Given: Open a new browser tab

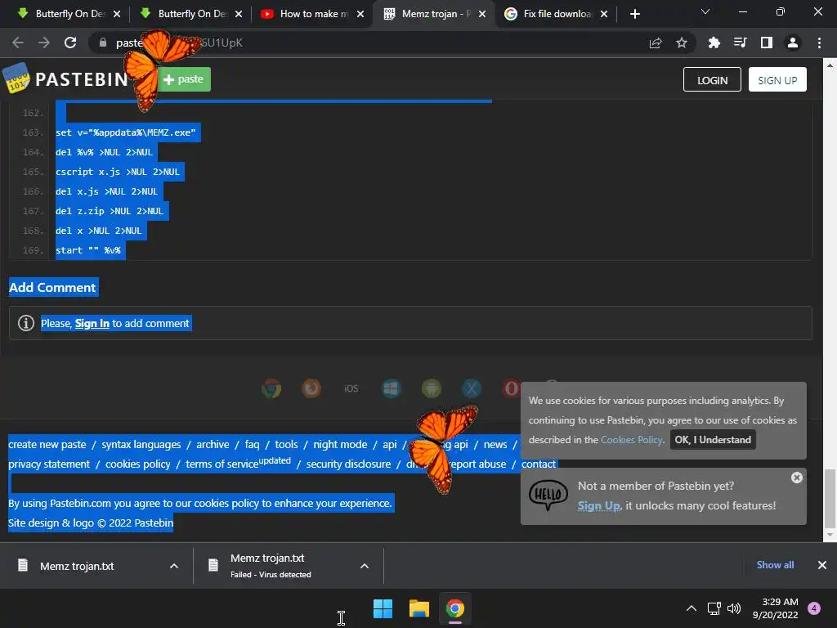Looking at the screenshot, I should coord(634,14).
